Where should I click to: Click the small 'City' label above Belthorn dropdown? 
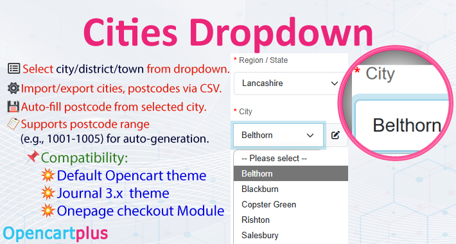[x=245, y=112]
